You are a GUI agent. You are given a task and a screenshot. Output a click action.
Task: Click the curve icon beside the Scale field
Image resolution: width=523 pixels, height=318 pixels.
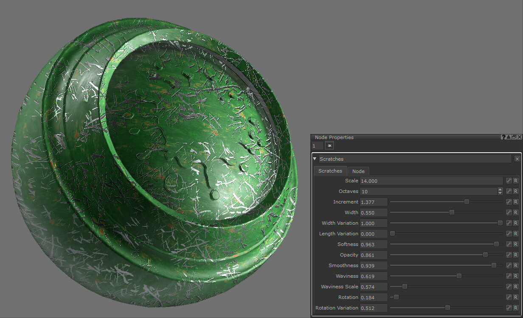pyautogui.click(x=509, y=181)
